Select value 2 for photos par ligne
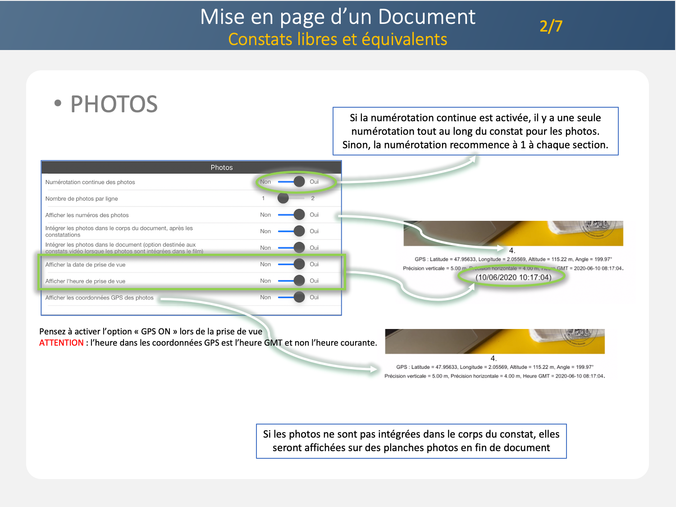The height and width of the screenshot is (507, 676). pyautogui.click(x=313, y=198)
